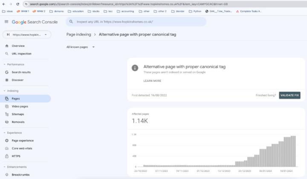Click the Page experience icon
307x179 pixels.
point(7,141)
